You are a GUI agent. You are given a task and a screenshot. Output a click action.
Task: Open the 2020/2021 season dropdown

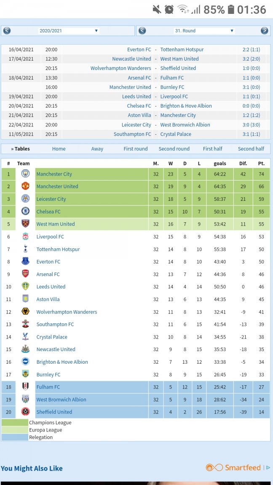tap(68, 31)
